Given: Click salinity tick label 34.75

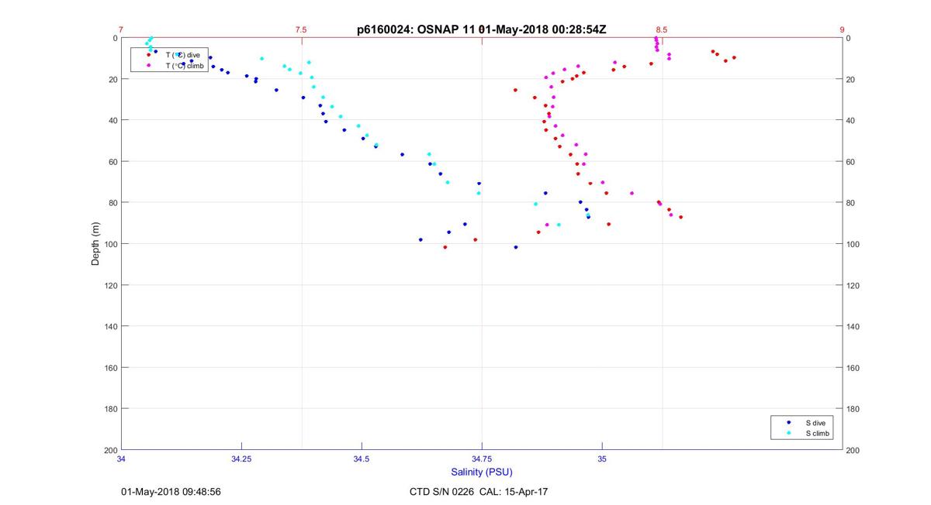Looking at the screenshot, I should (x=482, y=459).
